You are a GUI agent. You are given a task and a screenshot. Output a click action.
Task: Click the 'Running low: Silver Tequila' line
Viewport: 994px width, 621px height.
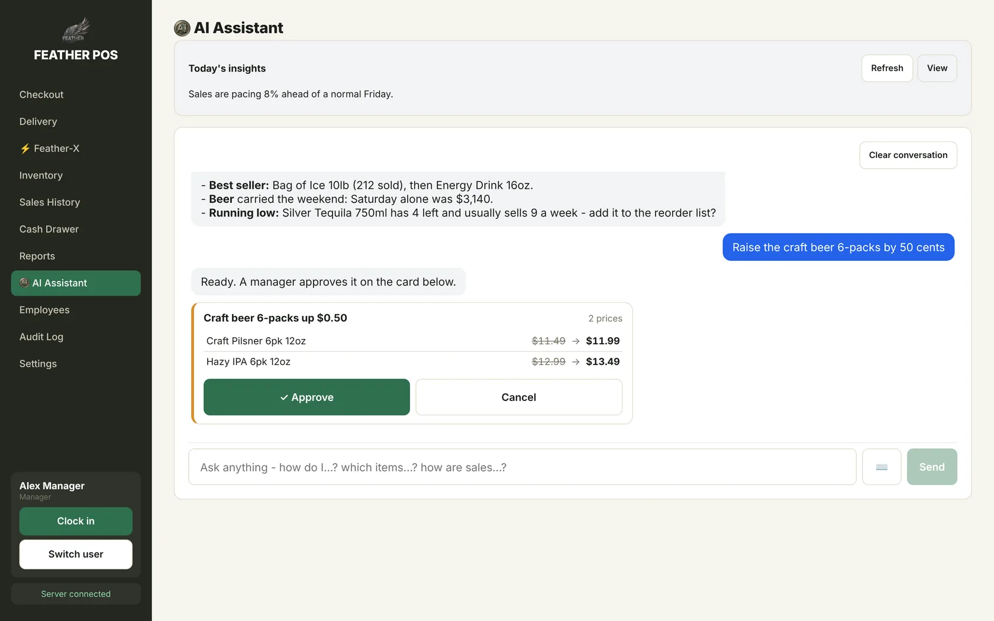pyautogui.click(x=459, y=213)
